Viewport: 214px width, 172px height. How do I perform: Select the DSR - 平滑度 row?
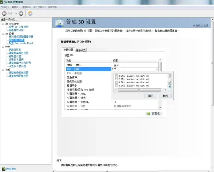[x=88, y=73]
